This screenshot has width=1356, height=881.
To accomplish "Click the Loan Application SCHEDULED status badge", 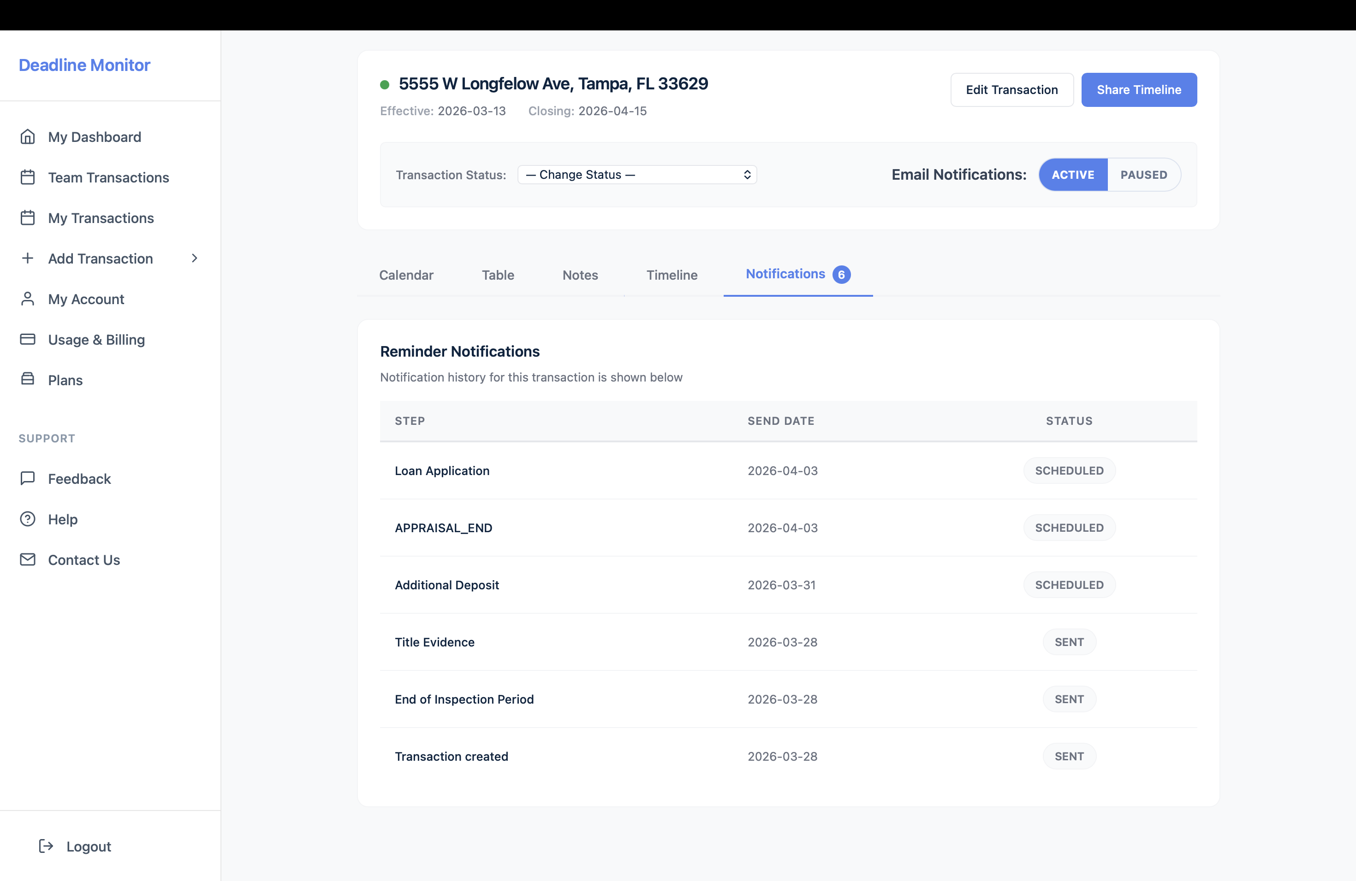I will pos(1069,470).
